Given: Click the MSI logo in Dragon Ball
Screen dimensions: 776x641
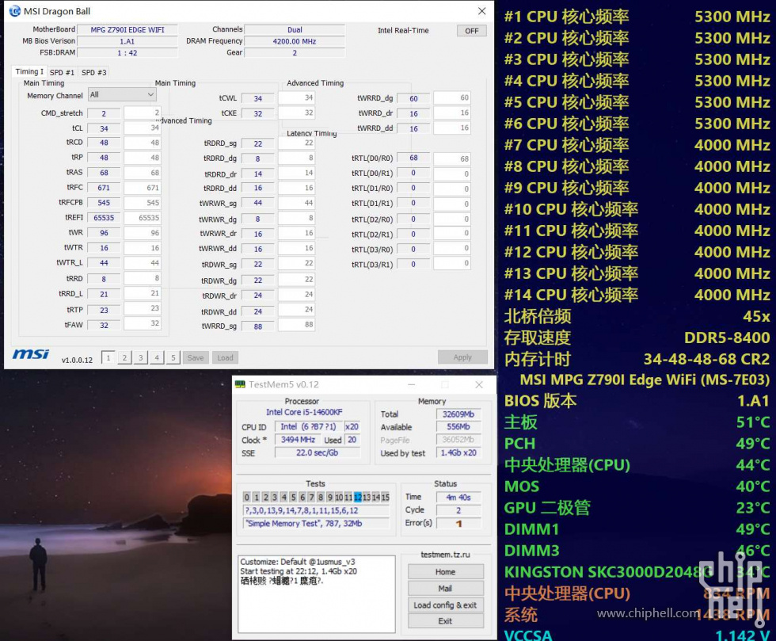Looking at the screenshot, I should pyautogui.click(x=31, y=353).
